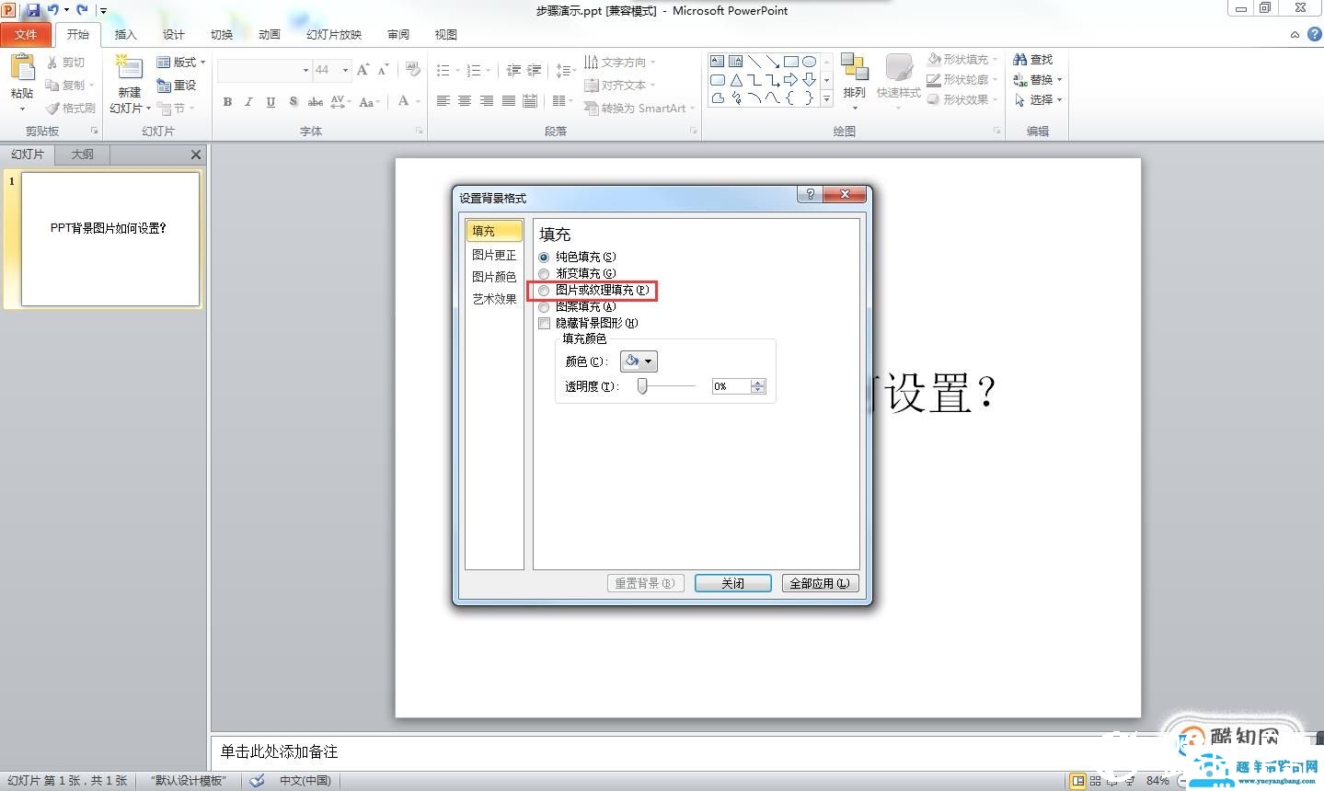Open the font size 44 dropdown
Image resolution: width=1324 pixels, height=791 pixels.
pos(345,70)
